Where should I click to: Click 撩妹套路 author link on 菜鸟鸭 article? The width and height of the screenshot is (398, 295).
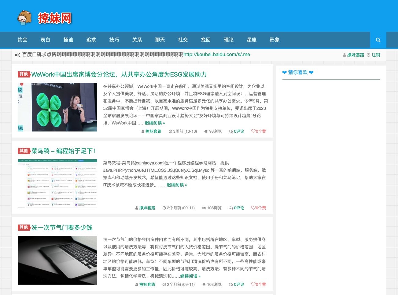[147, 208]
